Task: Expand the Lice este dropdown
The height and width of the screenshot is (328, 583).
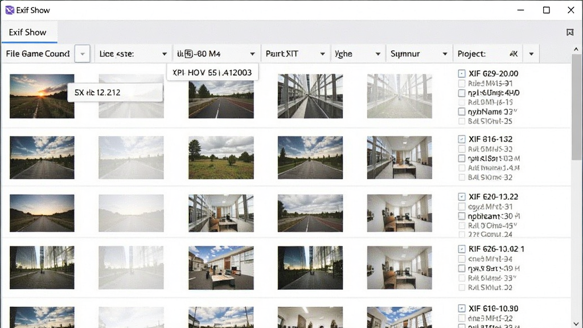Action: pyautogui.click(x=165, y=54)
